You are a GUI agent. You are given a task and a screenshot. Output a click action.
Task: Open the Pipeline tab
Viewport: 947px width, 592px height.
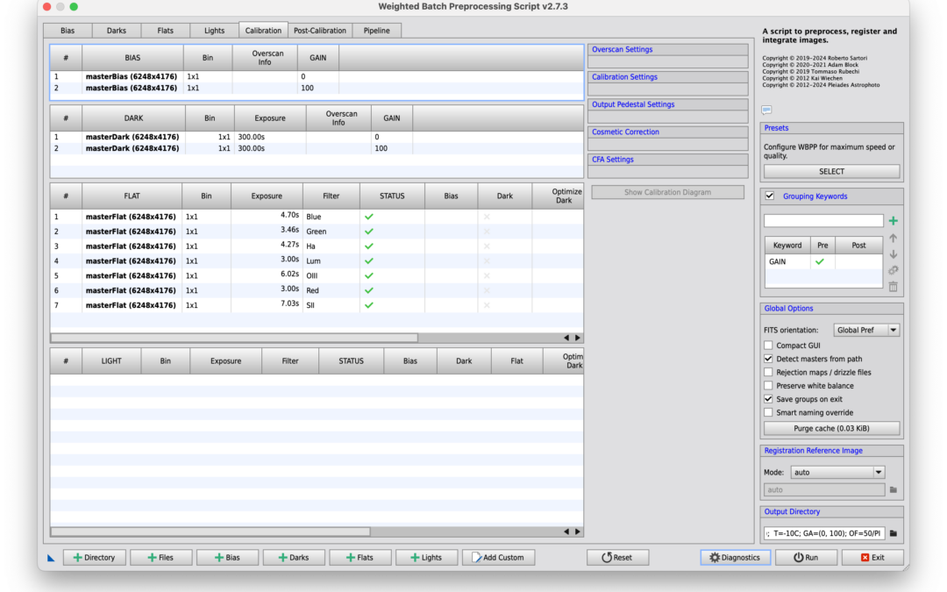click(x=377, y=31)
